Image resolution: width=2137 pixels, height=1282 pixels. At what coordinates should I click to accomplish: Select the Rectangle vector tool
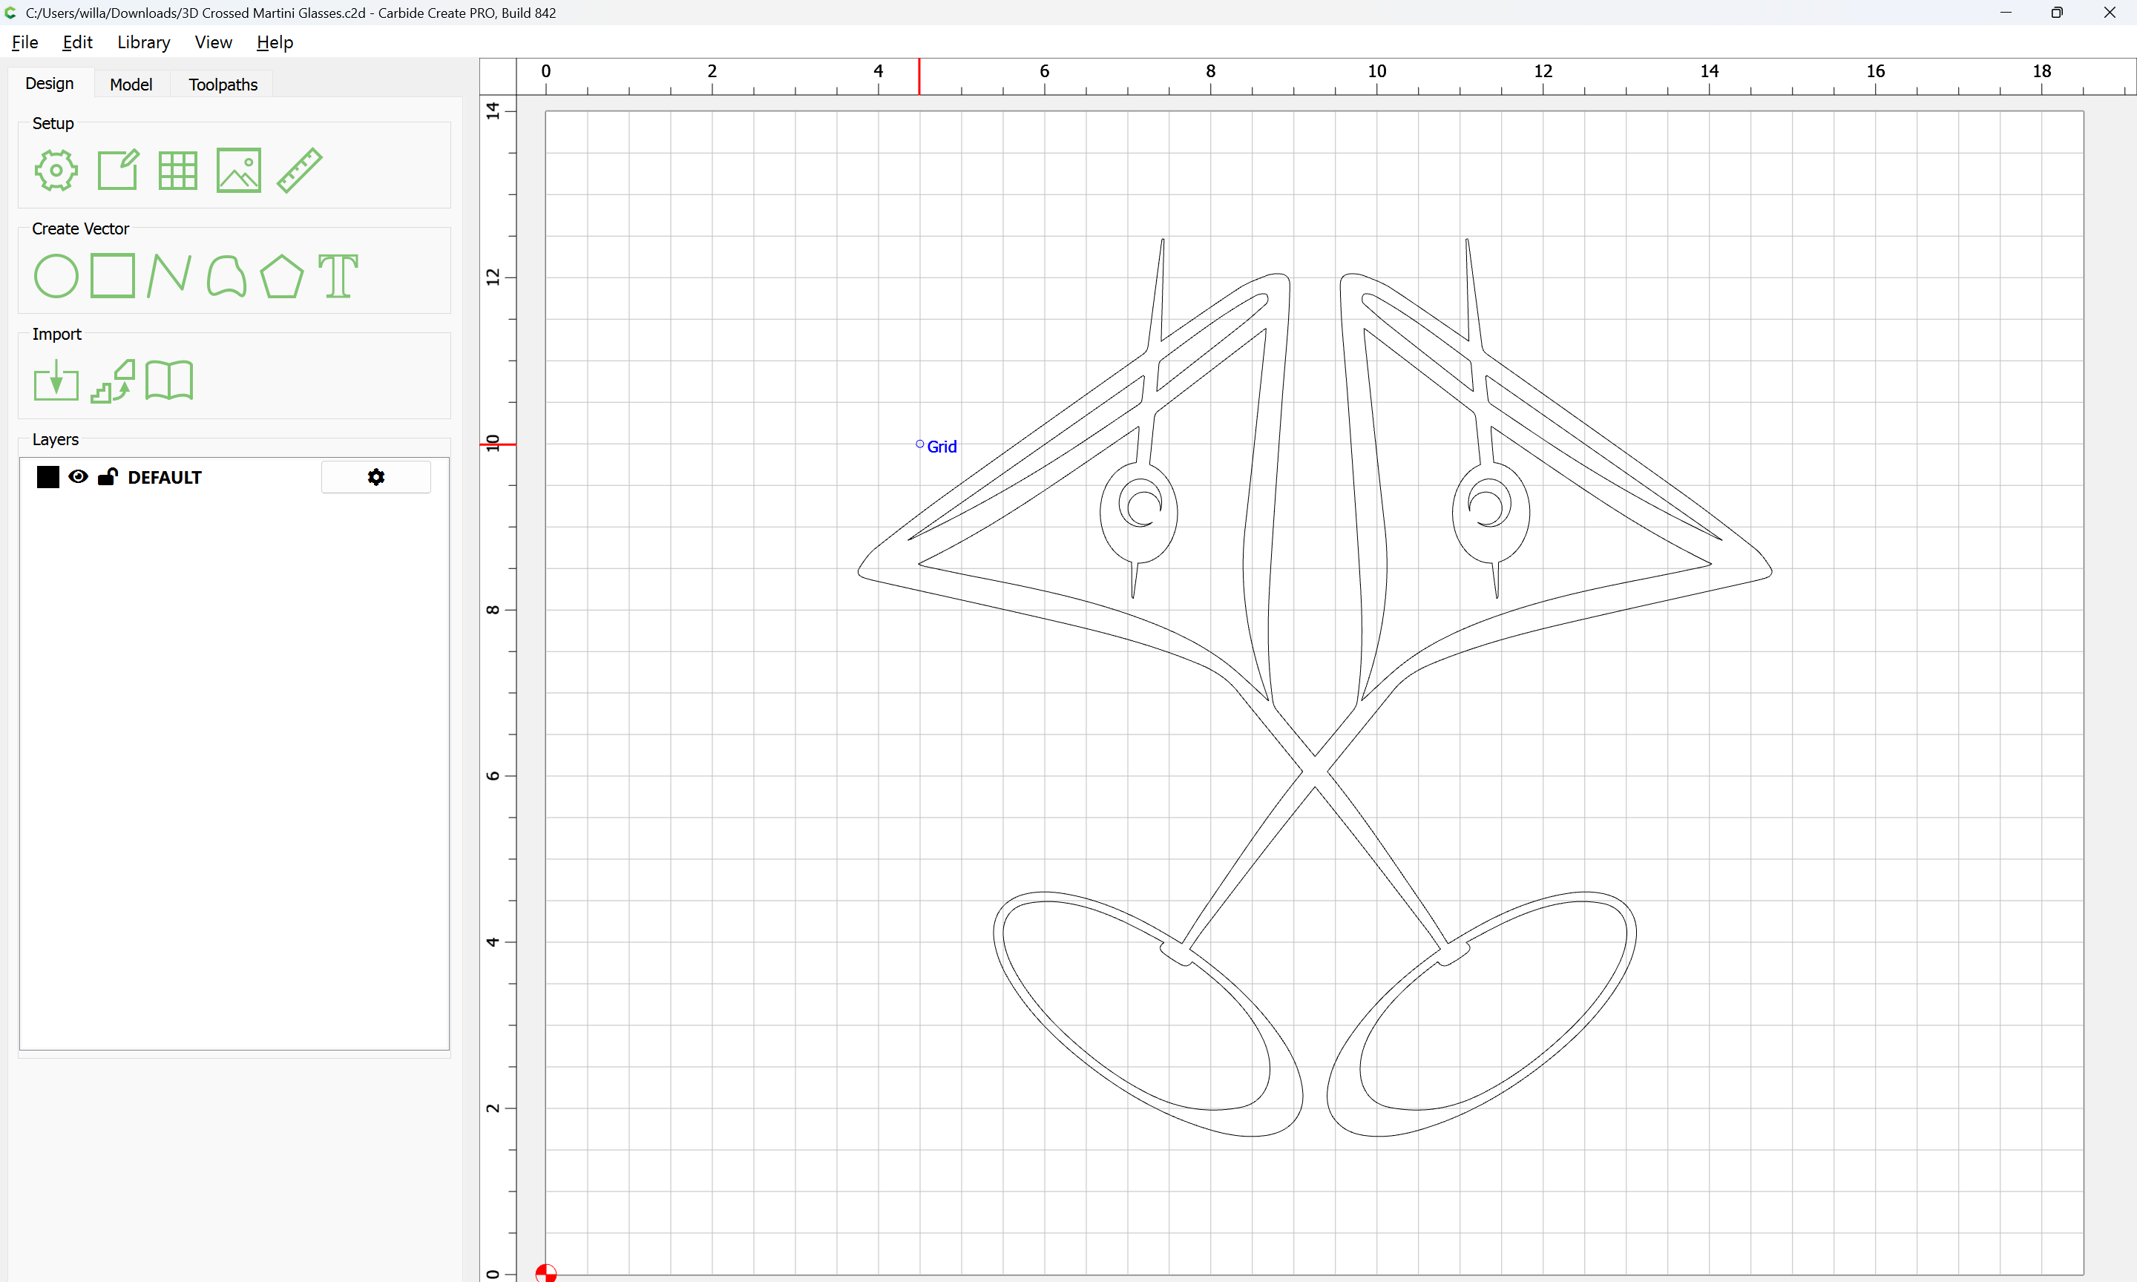click(x=113, y=277)
